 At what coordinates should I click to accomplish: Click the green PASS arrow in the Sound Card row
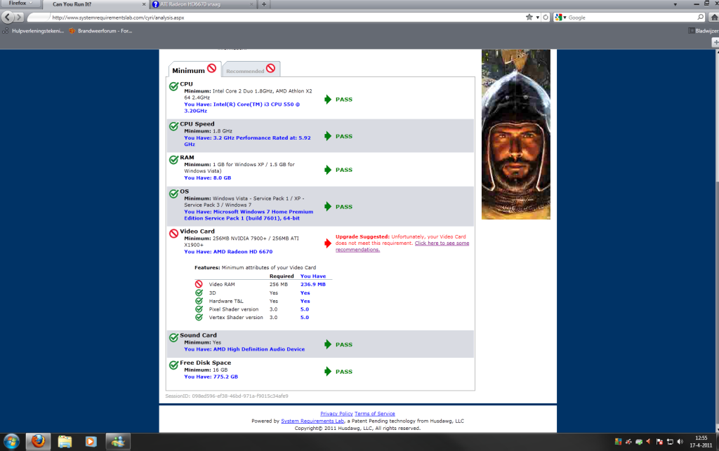328,344
